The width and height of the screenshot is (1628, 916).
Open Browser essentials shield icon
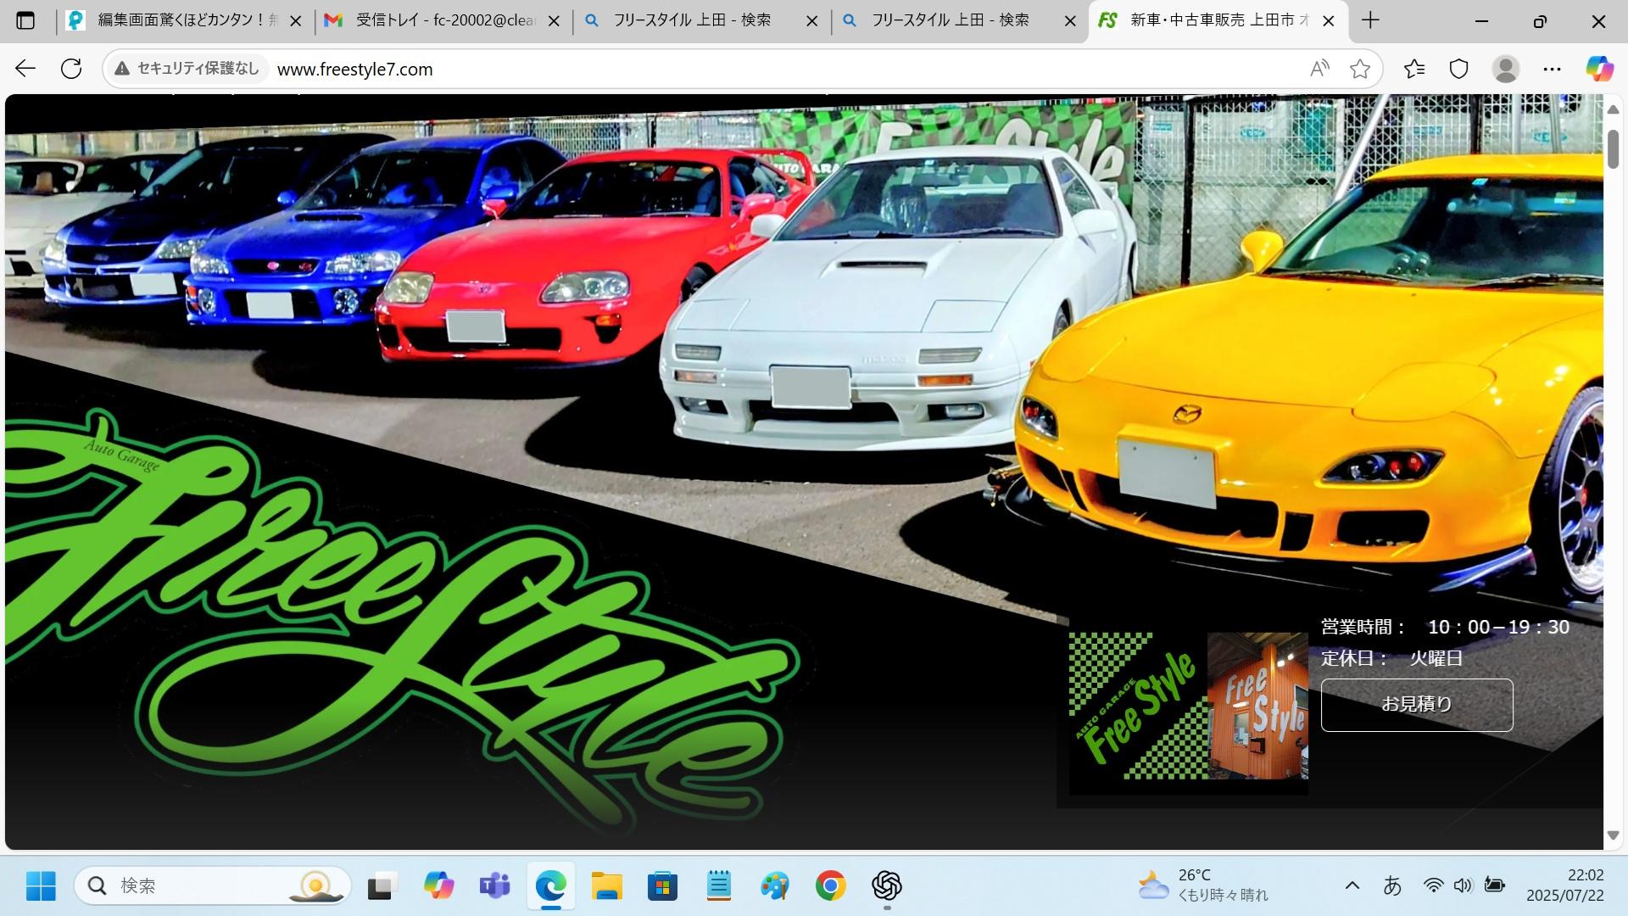(x=1458, y=69)
